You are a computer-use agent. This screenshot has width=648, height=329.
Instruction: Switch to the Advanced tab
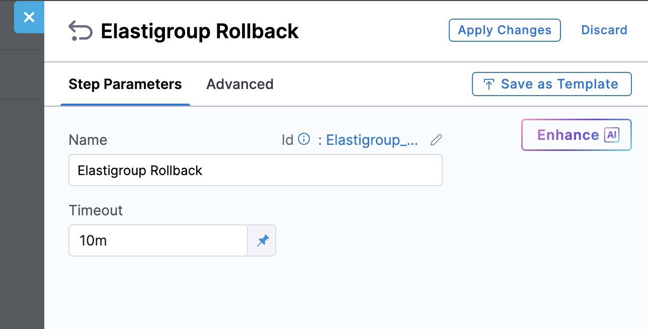(240, 84)
